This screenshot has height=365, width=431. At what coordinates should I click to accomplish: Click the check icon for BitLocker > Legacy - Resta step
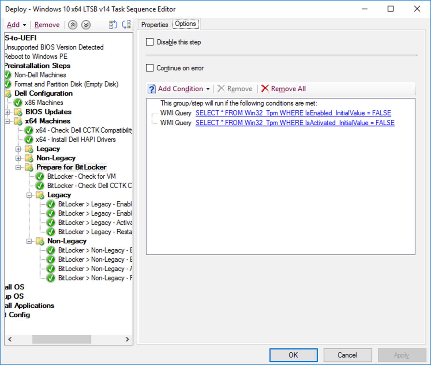pos(51,232)
